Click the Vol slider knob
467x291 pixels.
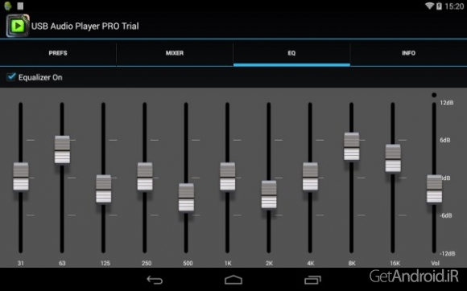click(435, 189)
